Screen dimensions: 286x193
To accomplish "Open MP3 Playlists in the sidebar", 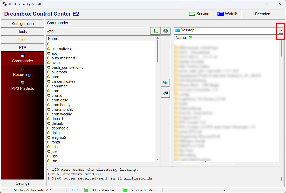I will pyautogui.click(x=23, y=86).
